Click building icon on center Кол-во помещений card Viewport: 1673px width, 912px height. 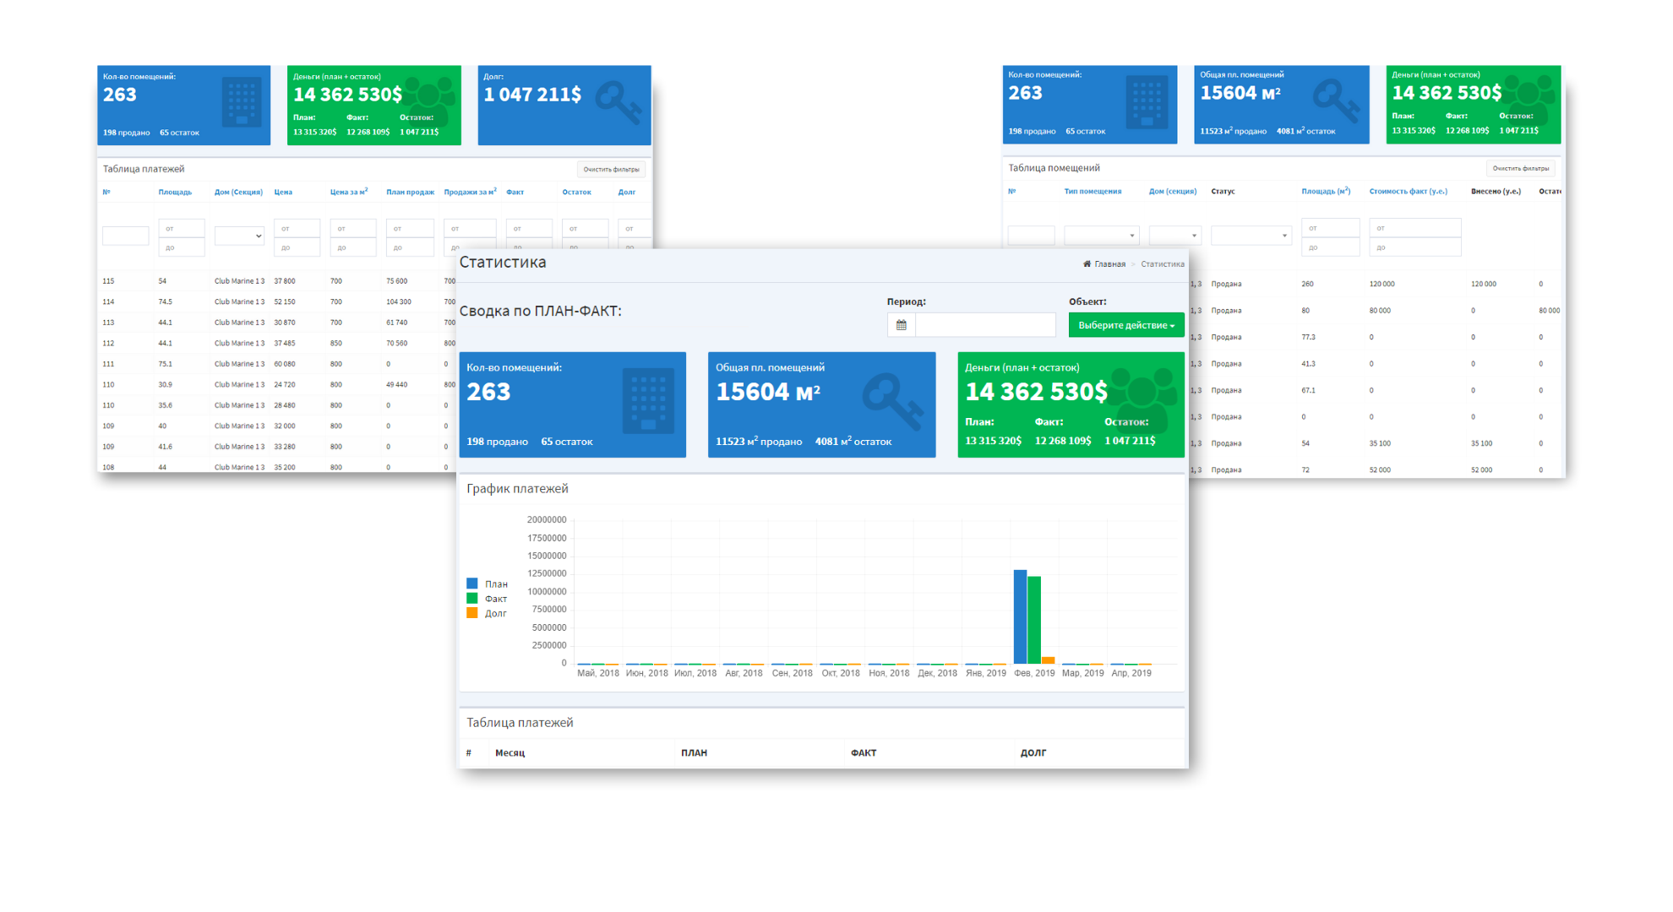point(648,402)
